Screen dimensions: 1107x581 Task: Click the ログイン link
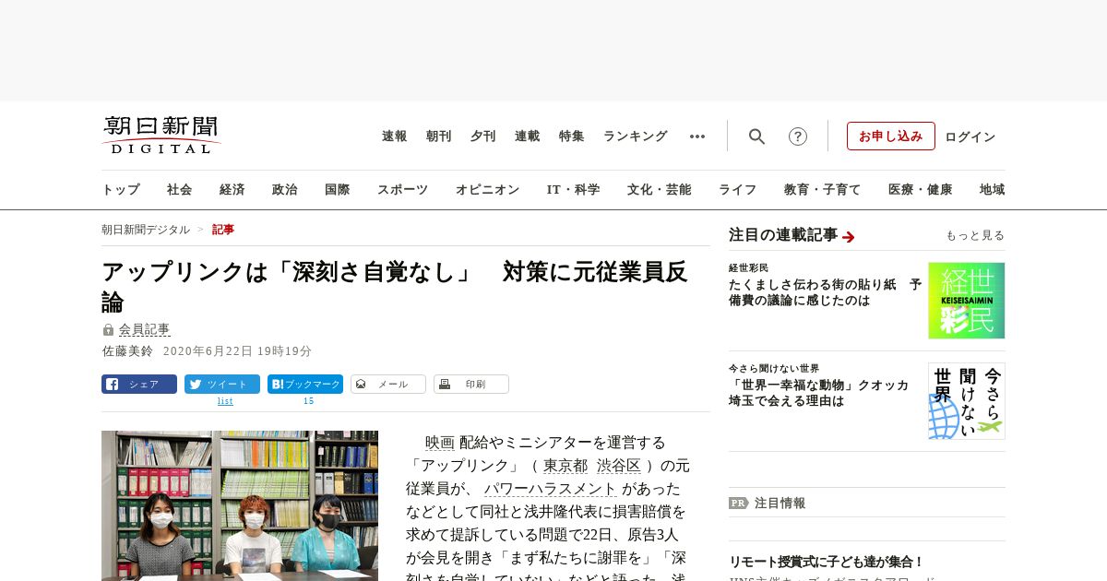(970, 137)
